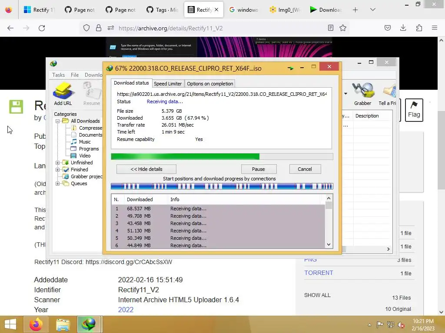This screenshot has width=445, height=333.
Task: Open the Windows Start button
Action: 10,324
